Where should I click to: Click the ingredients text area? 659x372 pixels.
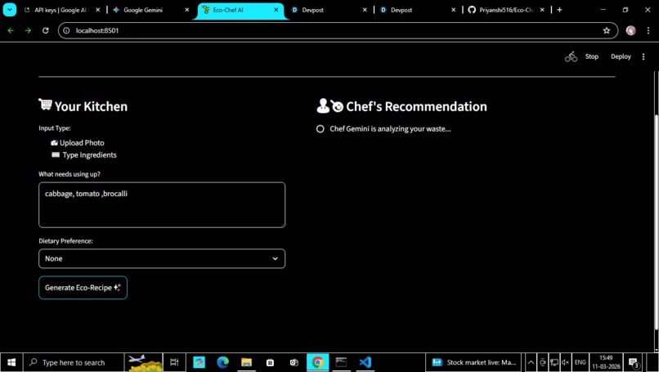tap(162, 204)
